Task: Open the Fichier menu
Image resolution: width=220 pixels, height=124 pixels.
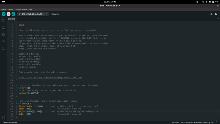Action: pos(3,10)
